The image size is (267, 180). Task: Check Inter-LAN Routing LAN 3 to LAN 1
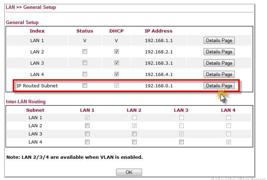click(87, 134)
